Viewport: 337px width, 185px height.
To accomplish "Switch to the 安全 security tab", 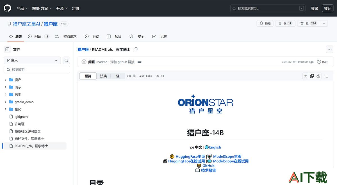I will pyautogui.click(x=137, y=36).
